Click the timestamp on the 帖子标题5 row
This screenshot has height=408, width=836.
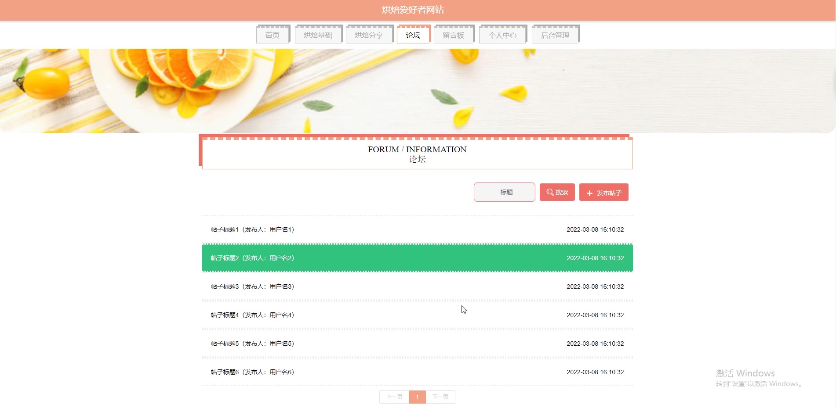pyautogui.click(x=595, y=344)
